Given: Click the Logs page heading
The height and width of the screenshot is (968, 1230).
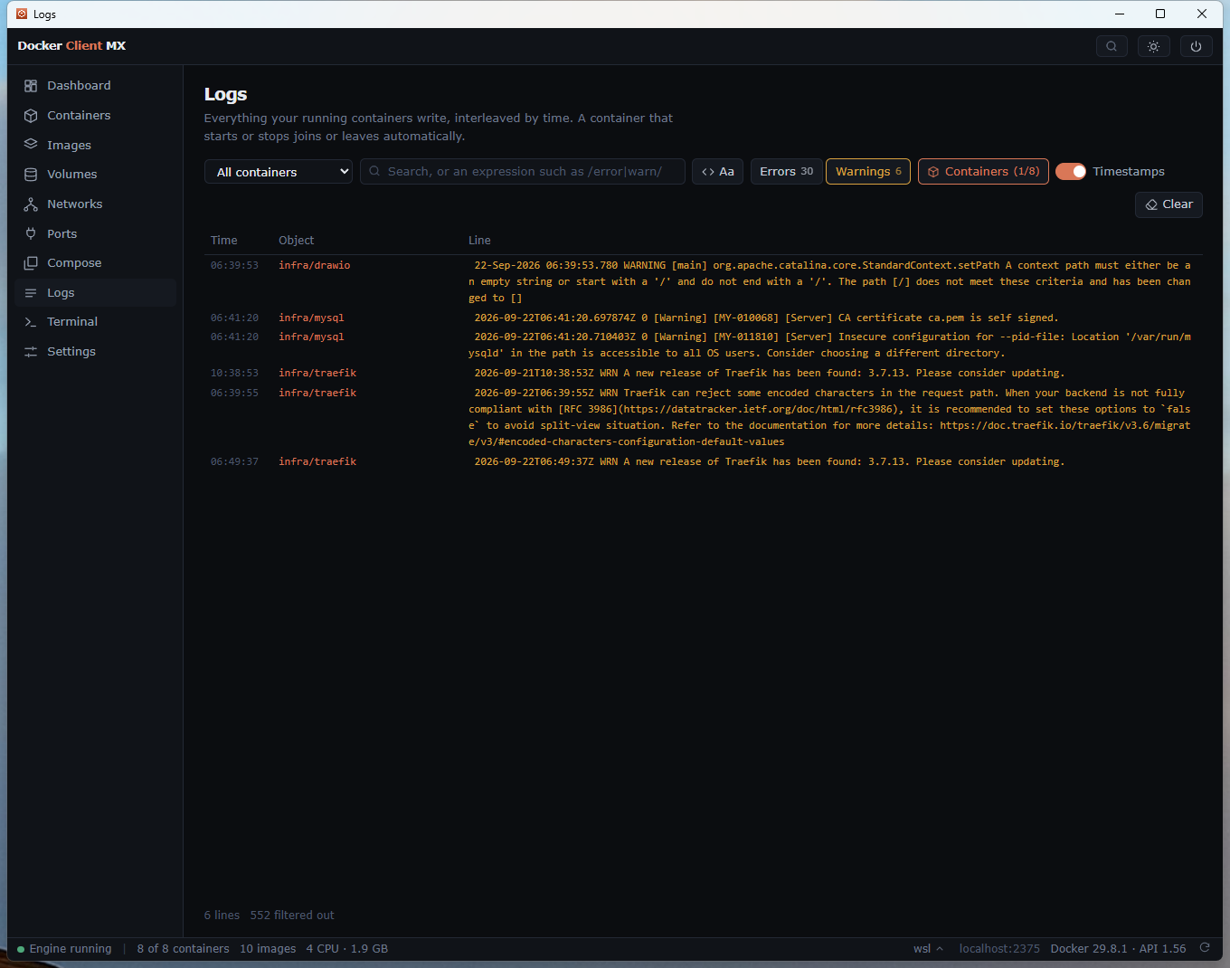Looking at the screenshot, I should click(x=225, y=94).
